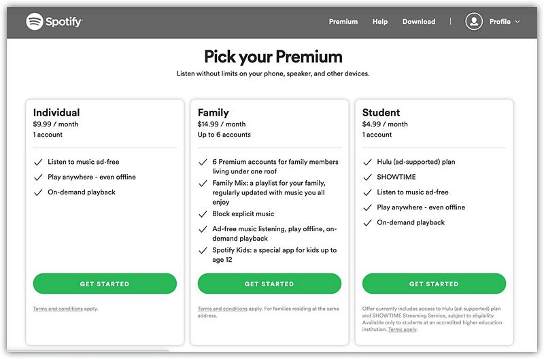Open Student plan Terms apply link
The height and width of the screenshot is (359, 544).
pyautogui.click(x=403, y=329)
